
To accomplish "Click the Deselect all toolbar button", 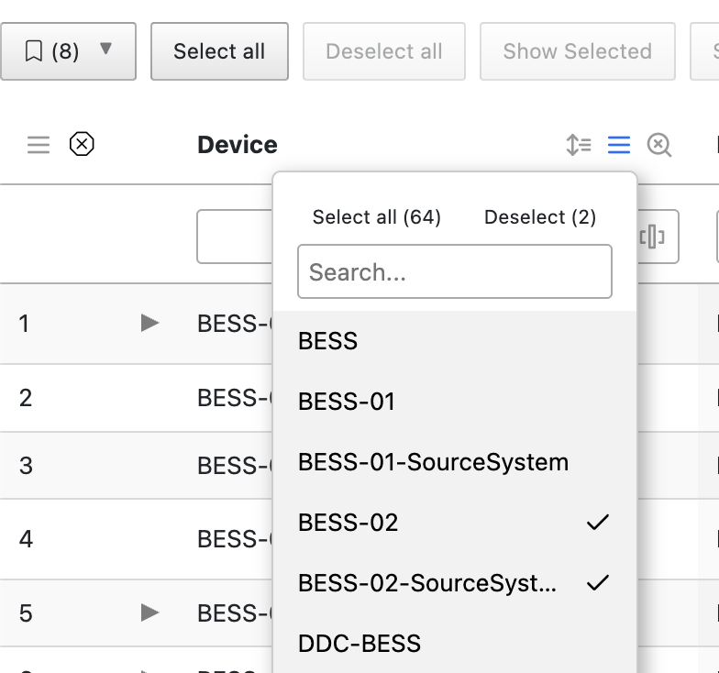I will (384, 51).
